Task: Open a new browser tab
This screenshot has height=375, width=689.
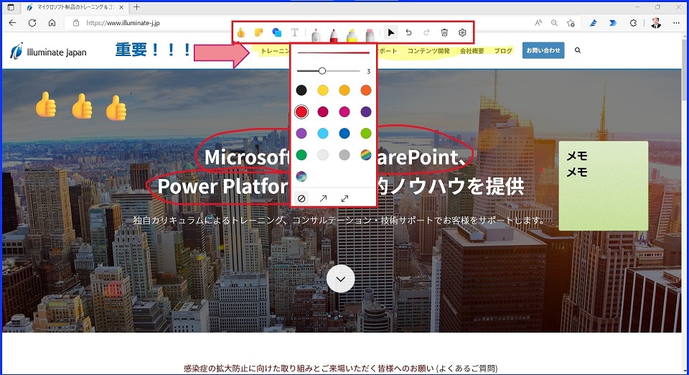Action: [136, 7]
